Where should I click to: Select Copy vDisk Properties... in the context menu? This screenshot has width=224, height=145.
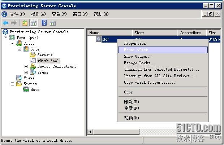(163, 82)
